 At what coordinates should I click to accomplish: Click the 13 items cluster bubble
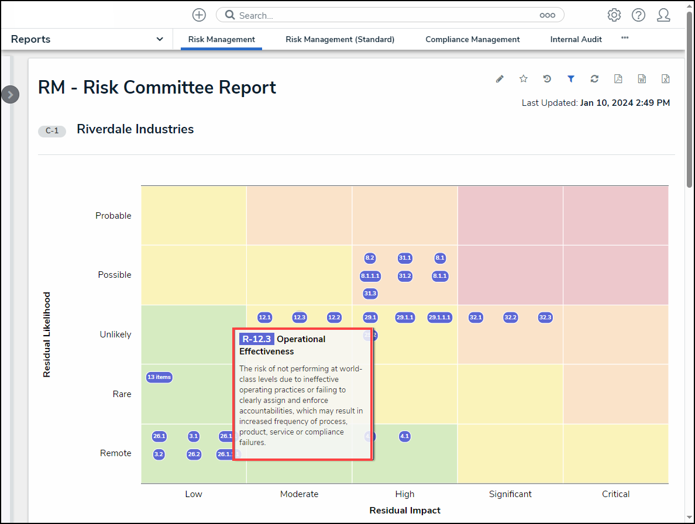click(x=159, y=377)
